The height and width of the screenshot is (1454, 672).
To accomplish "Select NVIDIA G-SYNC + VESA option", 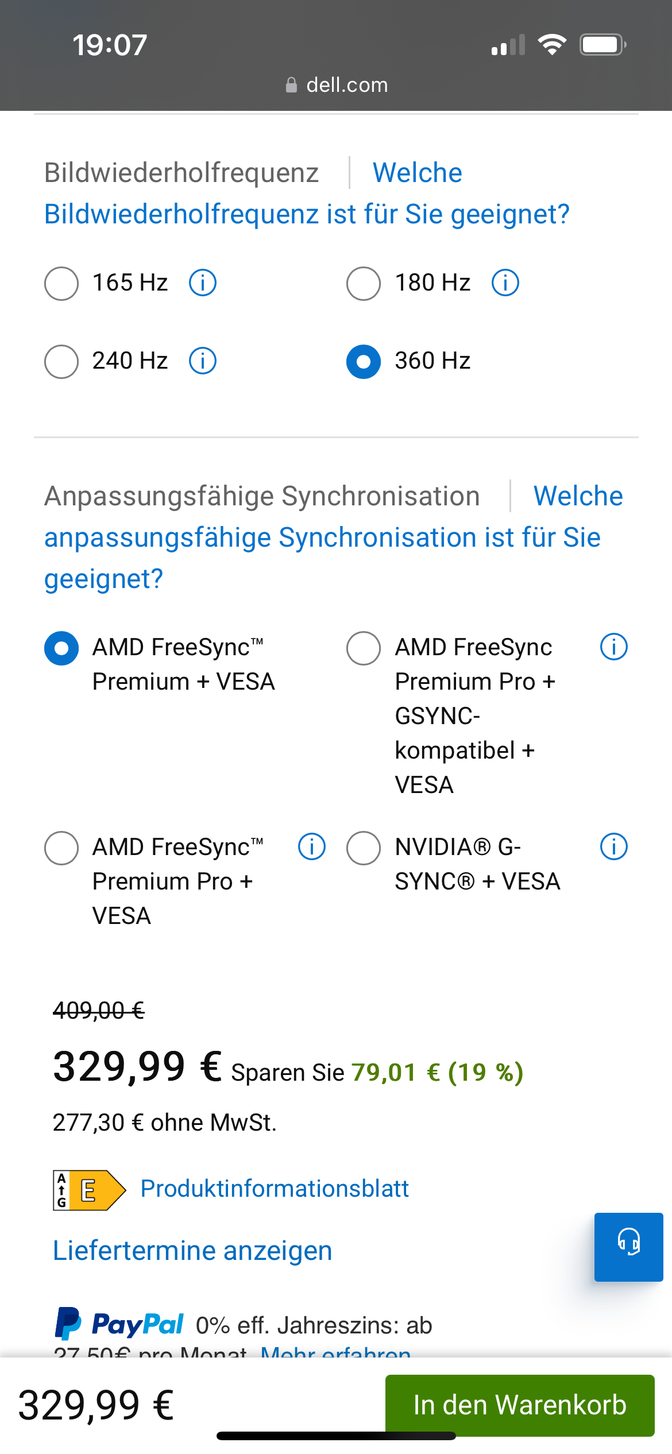I will [364, 848].
